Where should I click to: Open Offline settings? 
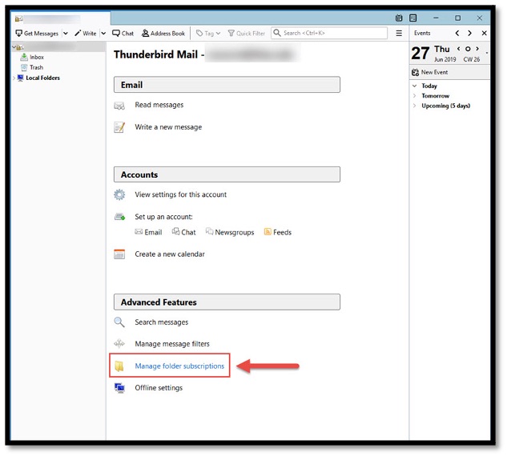click(159, 387)
